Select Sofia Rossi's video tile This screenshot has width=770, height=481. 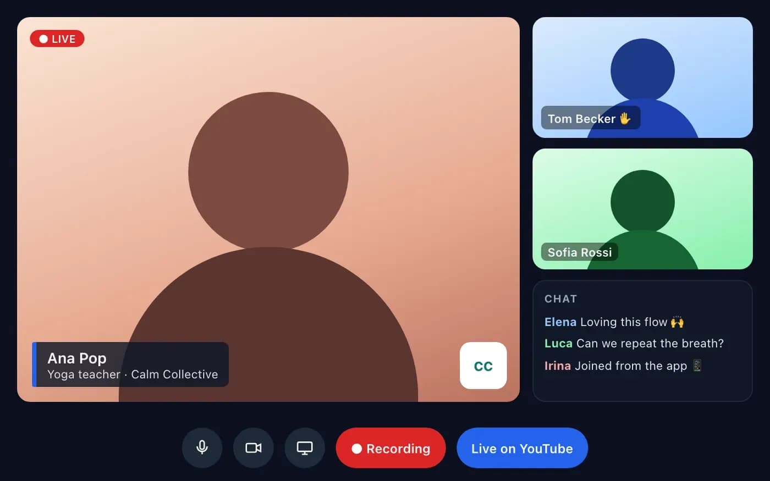click(x=642, y=209)
